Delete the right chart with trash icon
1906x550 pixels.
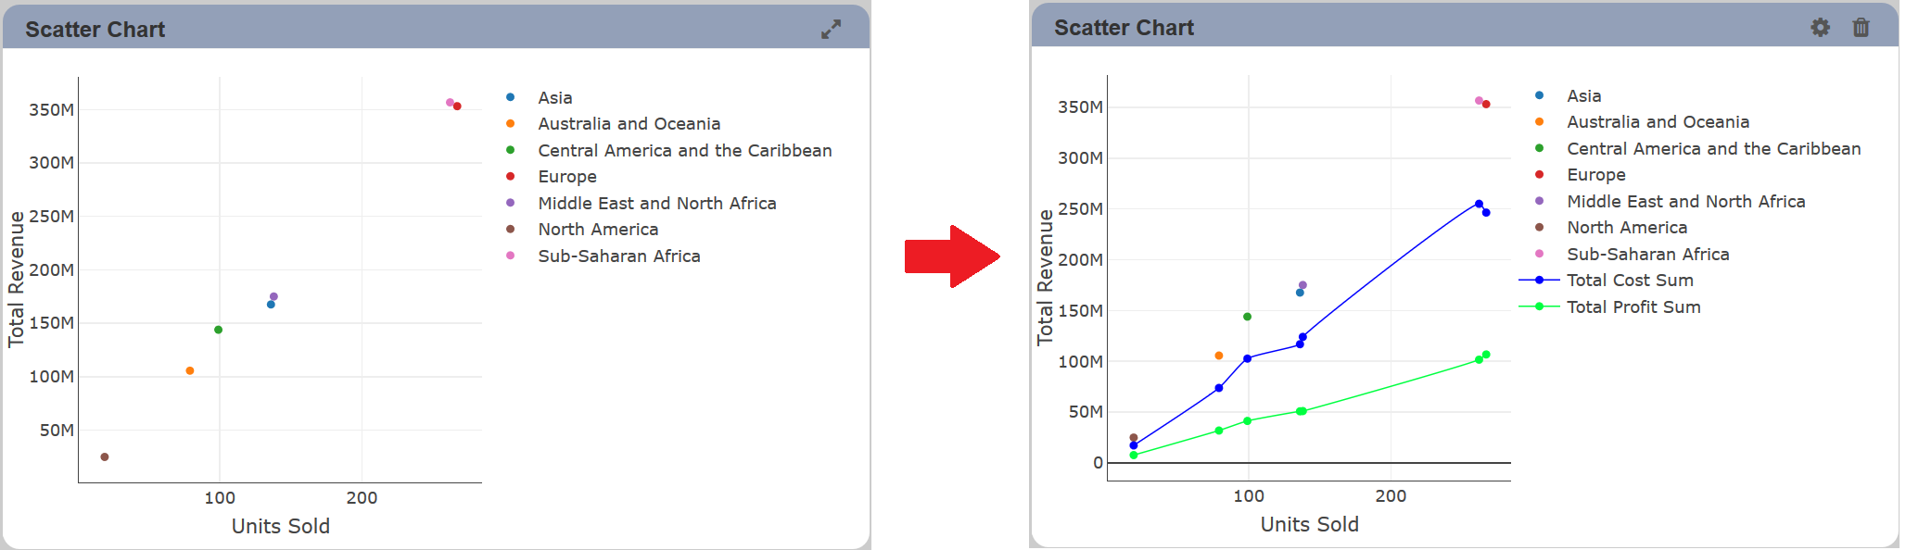pos(1861,28)
